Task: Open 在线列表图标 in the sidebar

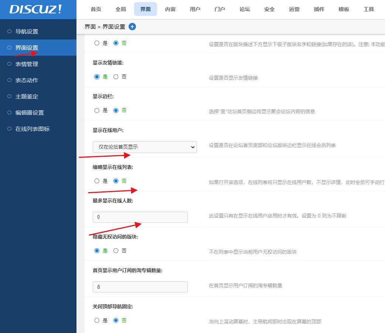Action: 32,129
